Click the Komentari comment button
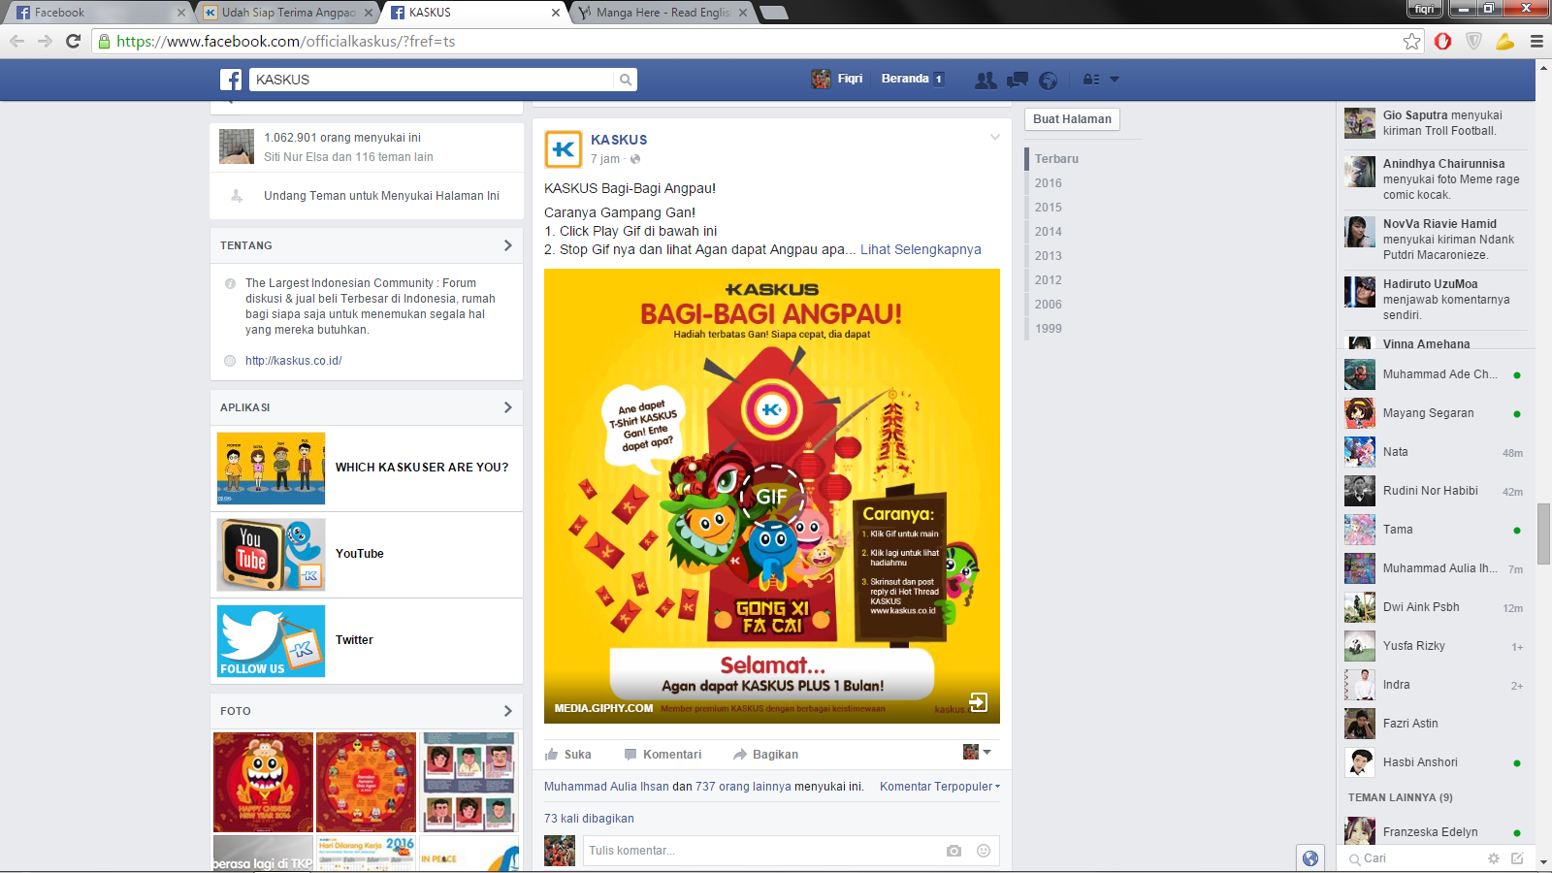 pos(663,755)
